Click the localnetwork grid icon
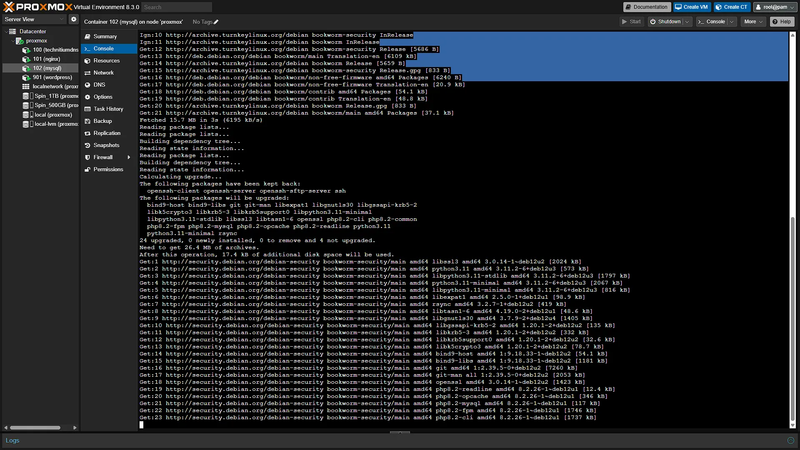The image size is (800, 450). tap(26, 87)
